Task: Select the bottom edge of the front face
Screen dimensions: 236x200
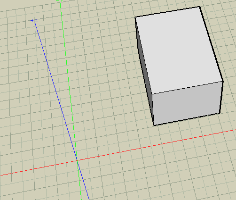Action: tap(187, 119)
